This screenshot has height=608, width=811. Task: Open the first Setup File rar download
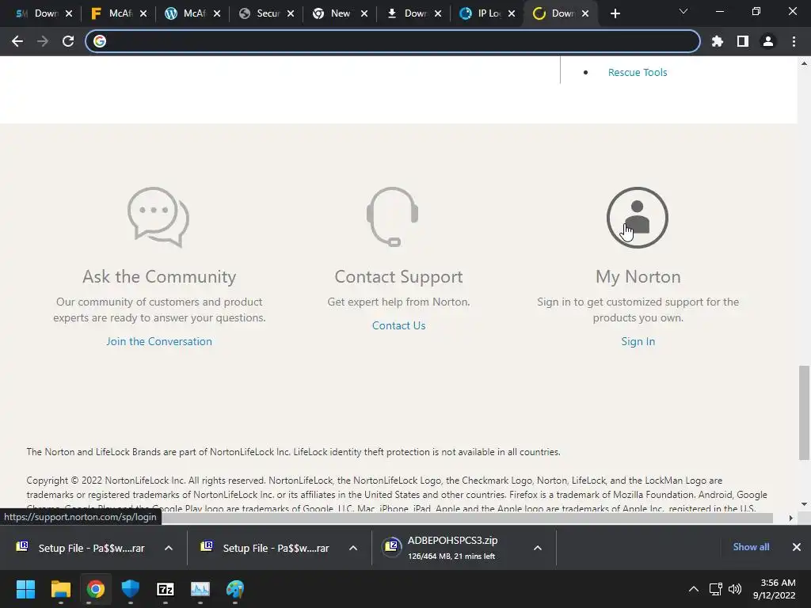(81, 548)
